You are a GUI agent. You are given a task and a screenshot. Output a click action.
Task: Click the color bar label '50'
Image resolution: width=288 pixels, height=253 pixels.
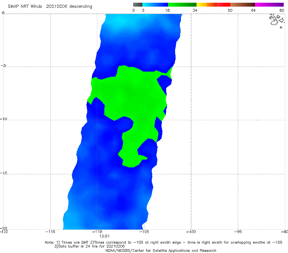click(x=230, y=11)
